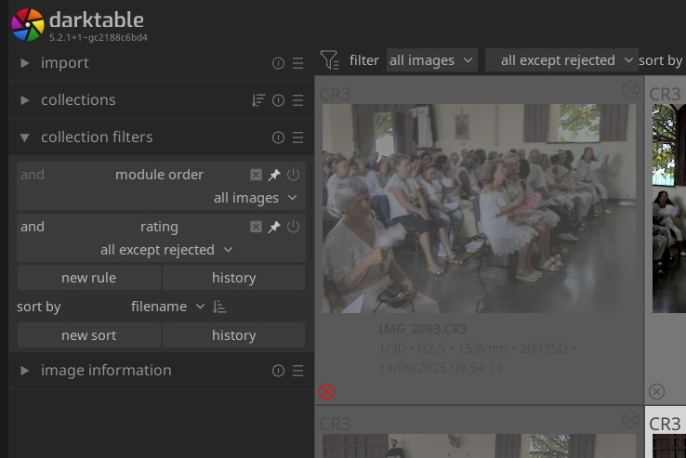Viewport: 686px width, 458px height.
Task: Expand the import module panel
Action: click(x=25, y=63)
